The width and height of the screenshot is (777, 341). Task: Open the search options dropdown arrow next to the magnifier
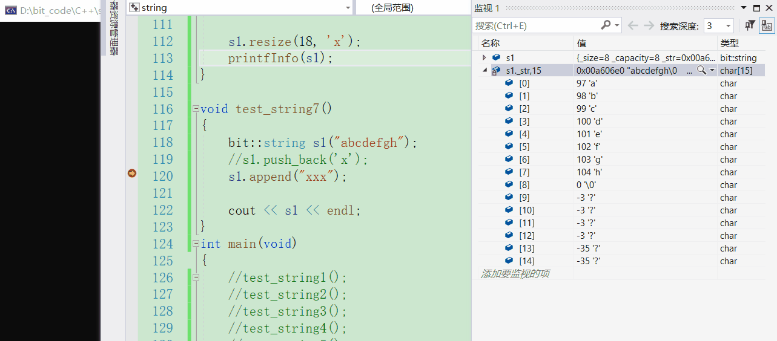tap(617, 25)
